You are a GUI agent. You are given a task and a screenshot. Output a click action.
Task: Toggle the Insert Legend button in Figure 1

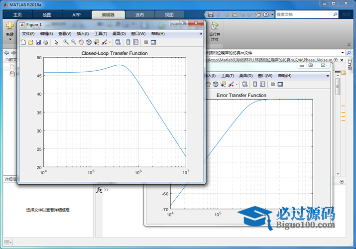tap(135, 42)
